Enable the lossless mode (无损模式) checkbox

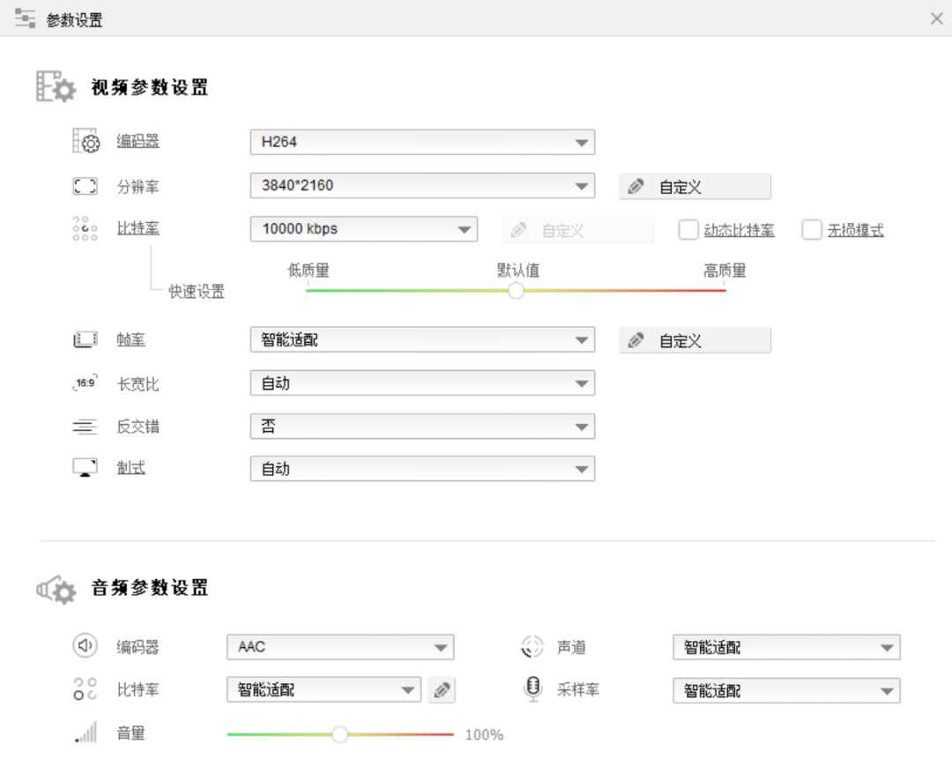812,229
